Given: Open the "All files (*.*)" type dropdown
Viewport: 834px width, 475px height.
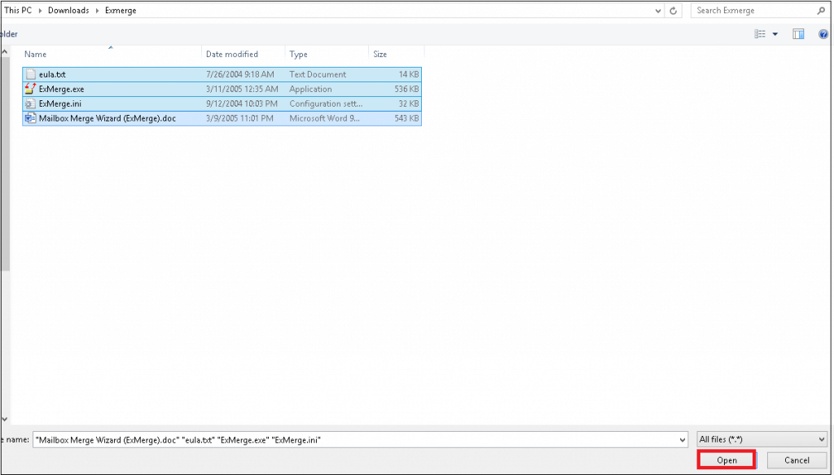Looking at the screenshot, I should [x=762, y=439].
